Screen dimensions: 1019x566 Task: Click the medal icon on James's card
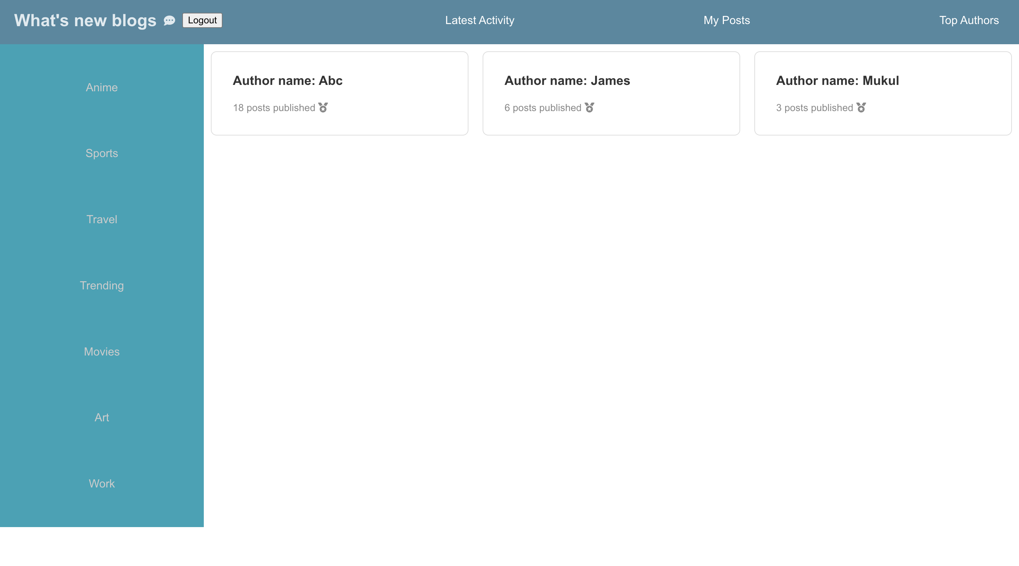click(x=589, y=108)
